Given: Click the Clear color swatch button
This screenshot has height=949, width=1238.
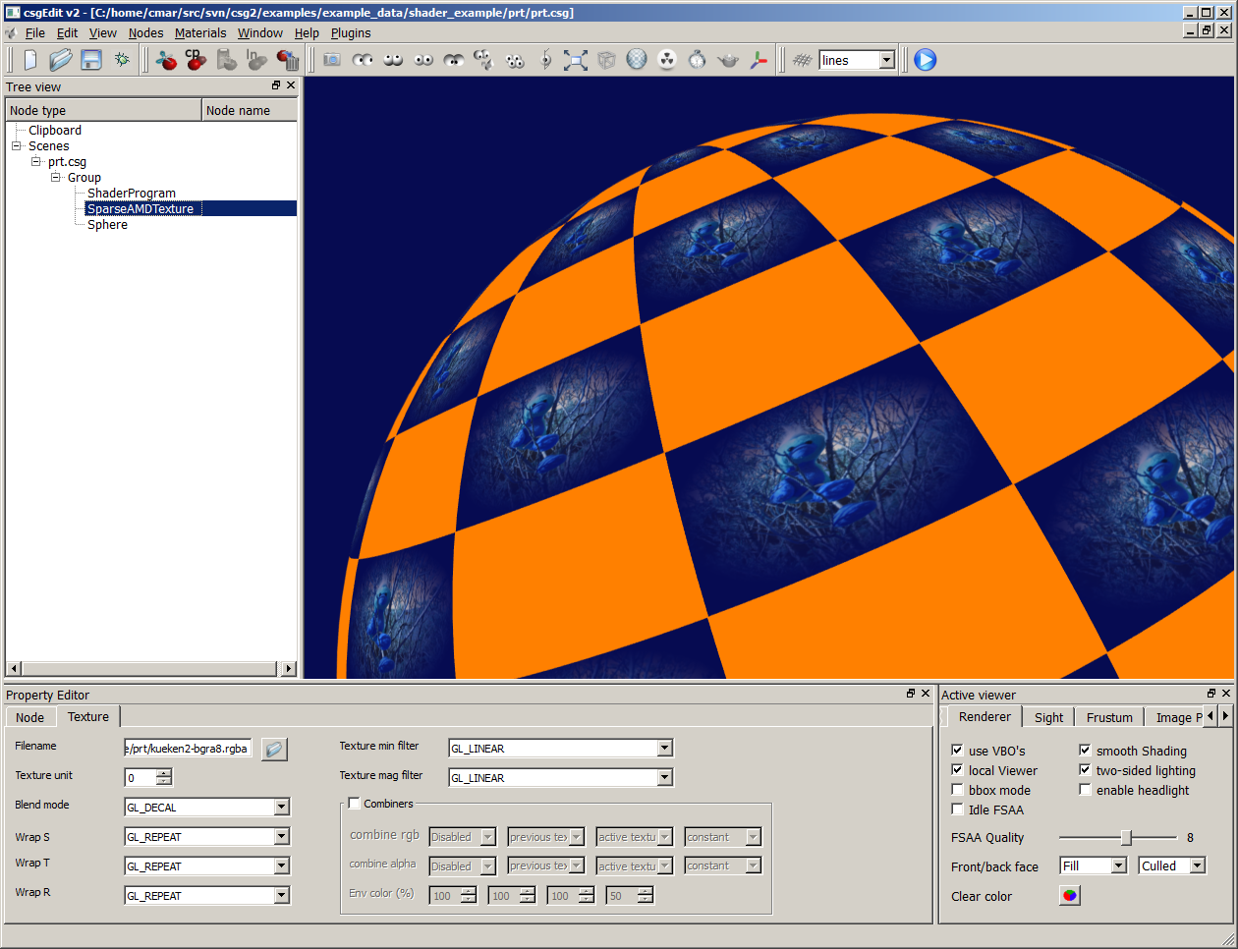Looking at the screenshot, I should click(x=1069, y=895).
